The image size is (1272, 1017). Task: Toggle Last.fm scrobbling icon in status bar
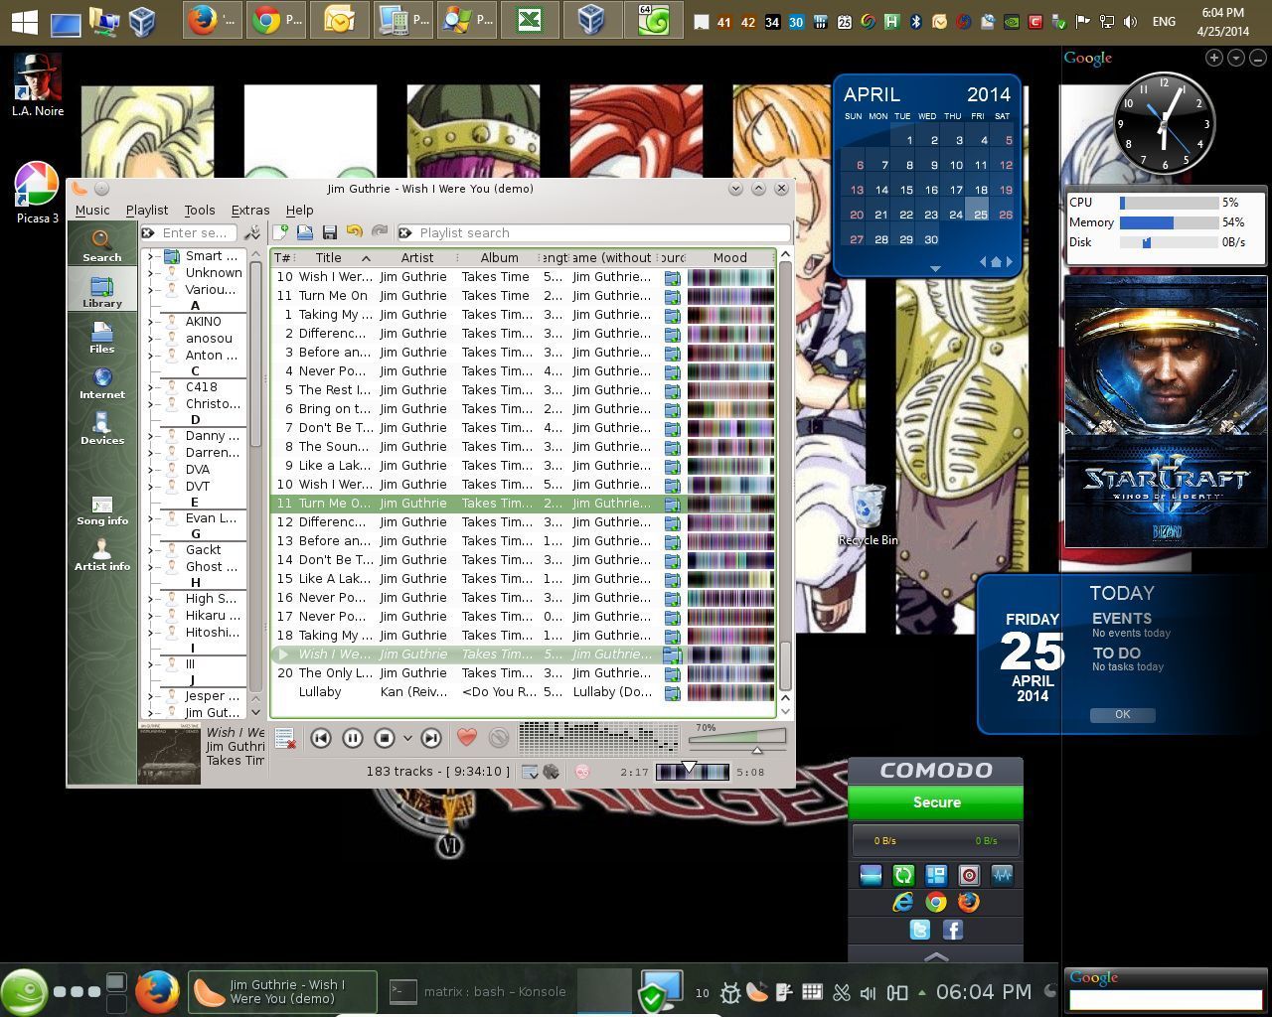tap(582, 772)
